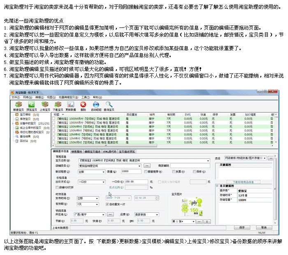Click the 宝贝图片 product thumbnail

pos(192,207)
